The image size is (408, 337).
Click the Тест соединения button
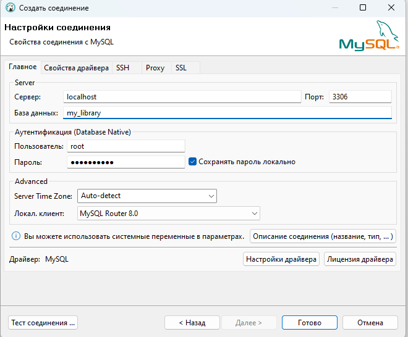pos(43,322)
